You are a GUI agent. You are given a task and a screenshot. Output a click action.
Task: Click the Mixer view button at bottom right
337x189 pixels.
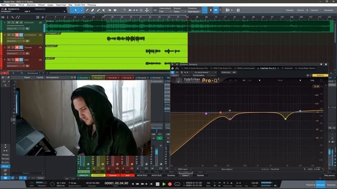(x=321, y=184)
